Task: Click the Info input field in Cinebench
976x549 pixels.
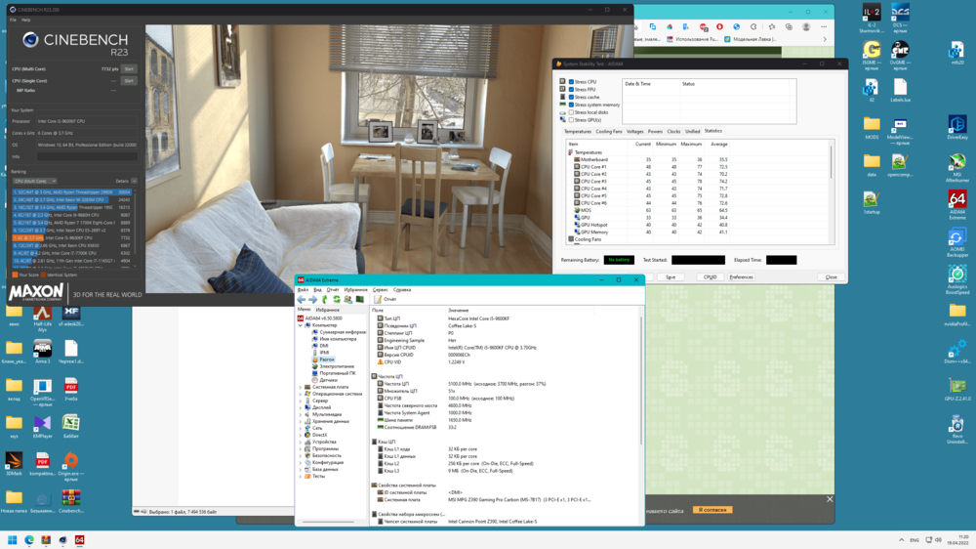Action: coord(86,156)
